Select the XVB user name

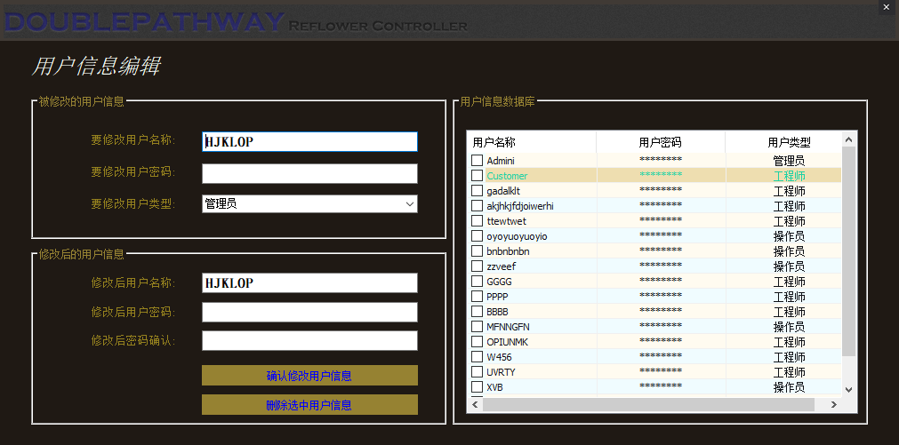[x=494, y=388]
